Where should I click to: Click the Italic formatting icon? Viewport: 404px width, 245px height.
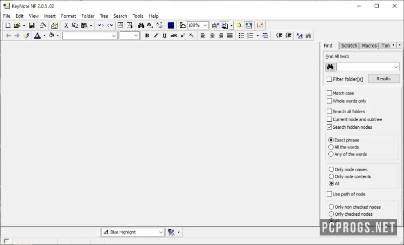(x=156, y=35)
